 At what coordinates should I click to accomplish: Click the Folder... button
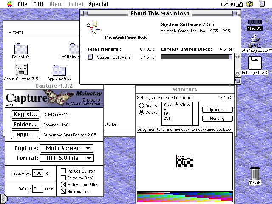25,125
